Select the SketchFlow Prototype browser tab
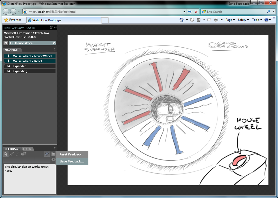Viewport: 278px width, 198px height. coord(64,20)
